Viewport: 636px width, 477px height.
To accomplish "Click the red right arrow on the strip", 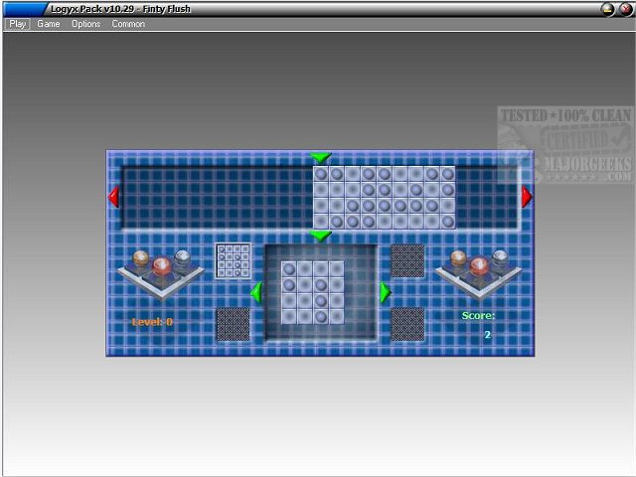I will (x=527, y=198).
